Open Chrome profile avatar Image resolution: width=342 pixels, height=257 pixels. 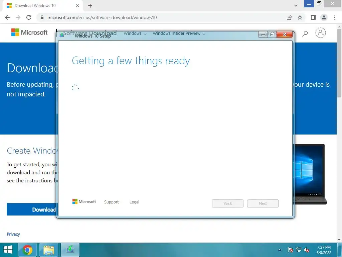324,17
